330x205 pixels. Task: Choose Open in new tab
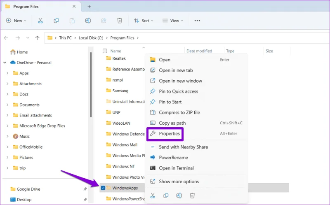(196, 70)
